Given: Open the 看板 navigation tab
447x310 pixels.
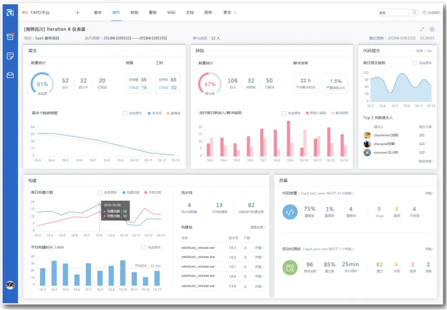Looking at the screenshot, I should click(x=153, y=13).
